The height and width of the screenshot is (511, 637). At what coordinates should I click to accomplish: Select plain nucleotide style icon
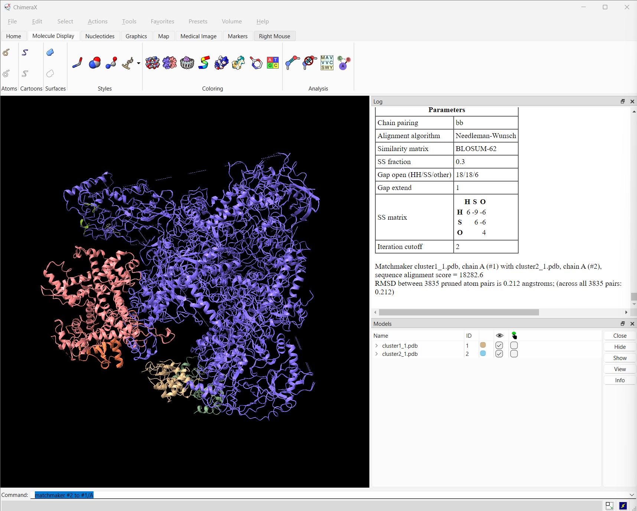(x=128, y=63)
